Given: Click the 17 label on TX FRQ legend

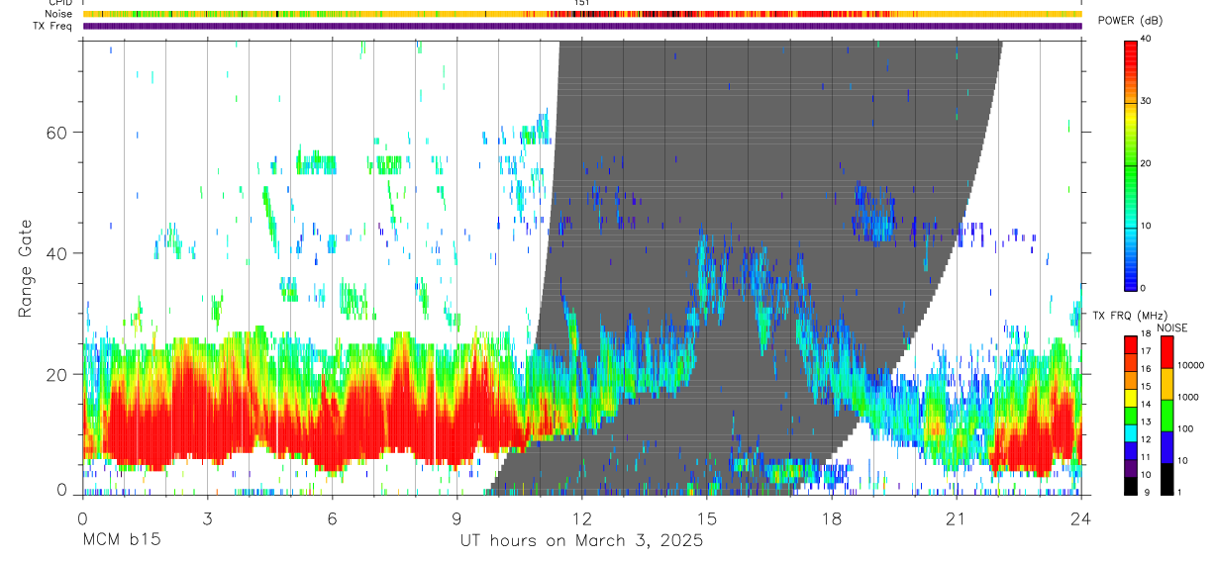Looking at the screenshot, I should point(1146,351).
